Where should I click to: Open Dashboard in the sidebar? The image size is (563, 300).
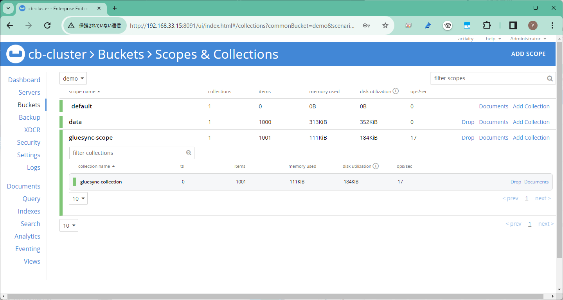point(24,80)
